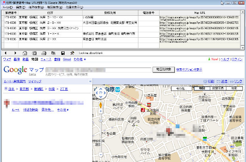The height and width of the screenshot is (162, 246).
Task: Click the blue square marker on the map
Action: (x=178, y=126)
